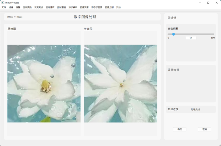Open the 频域增强 menu
Image resolution: width=221 pixels, height=146 pixels.
61,7
